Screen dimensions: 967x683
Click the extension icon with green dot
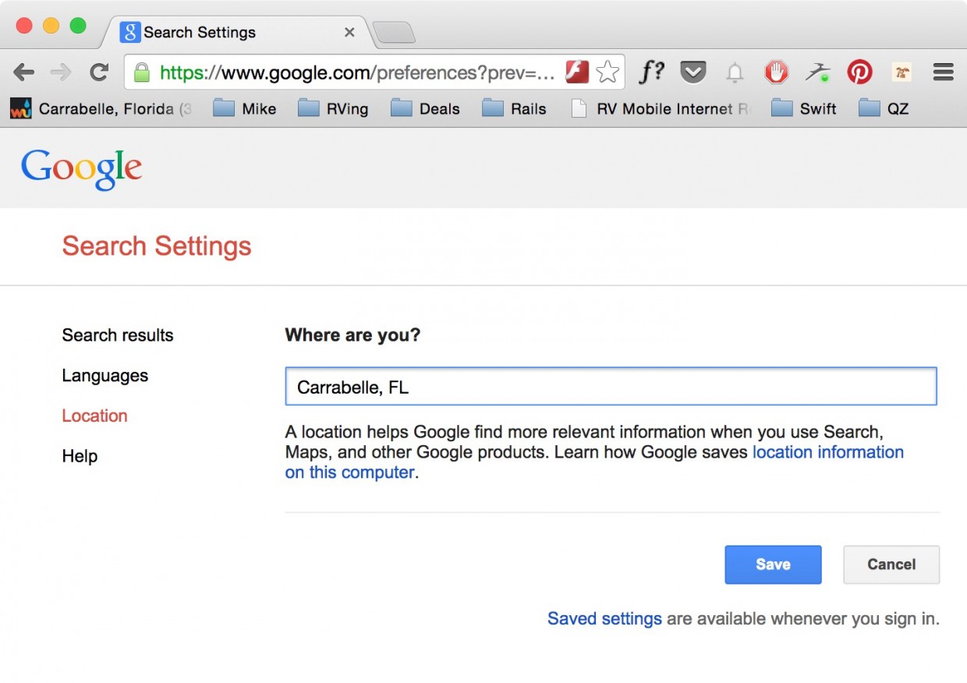[x=817, y=73]
